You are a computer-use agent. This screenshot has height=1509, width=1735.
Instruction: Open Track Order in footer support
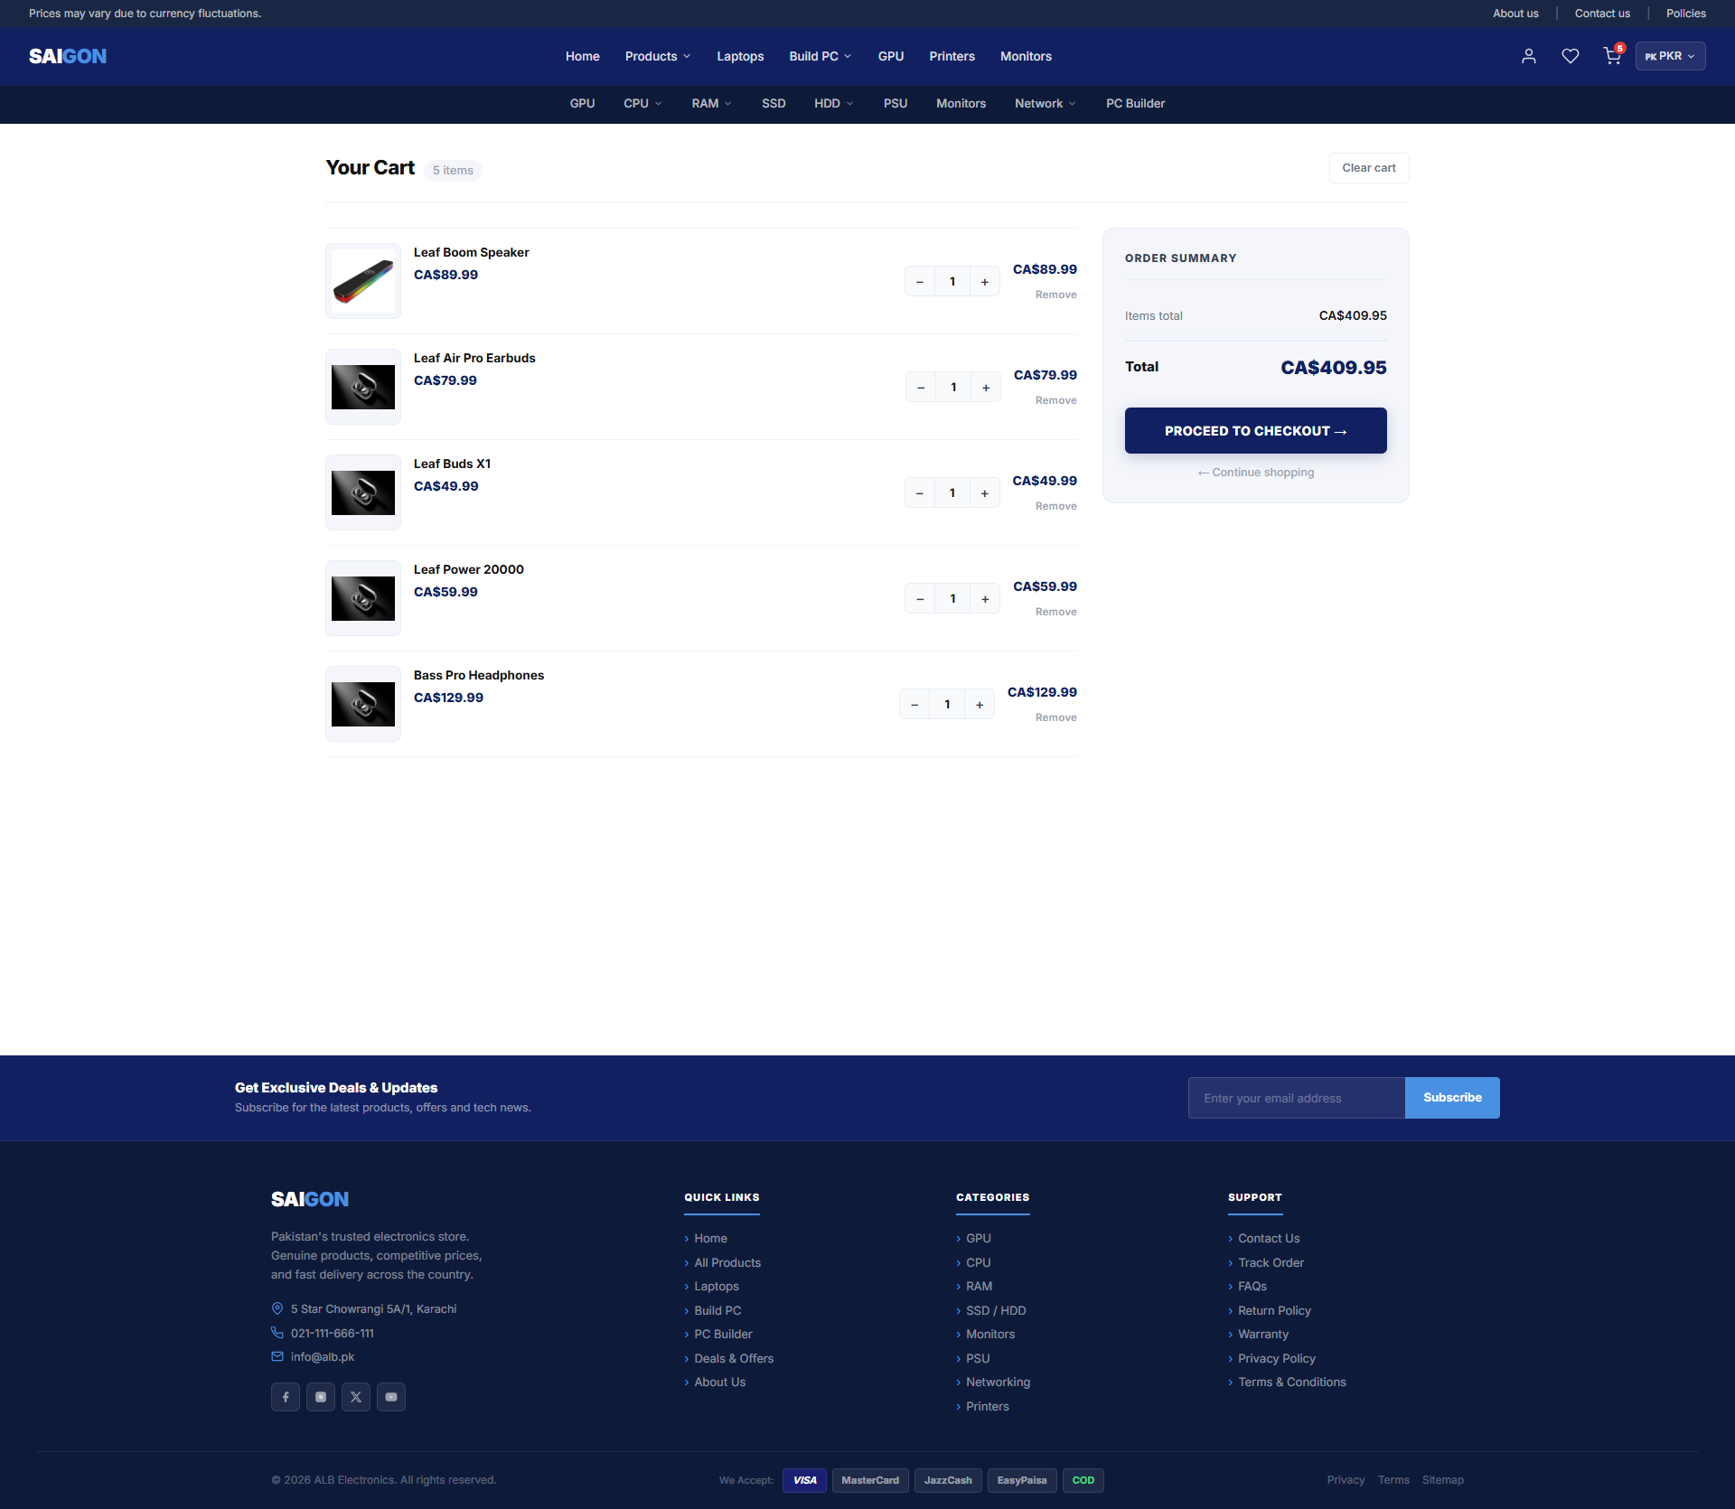tap(1271, 1262)
